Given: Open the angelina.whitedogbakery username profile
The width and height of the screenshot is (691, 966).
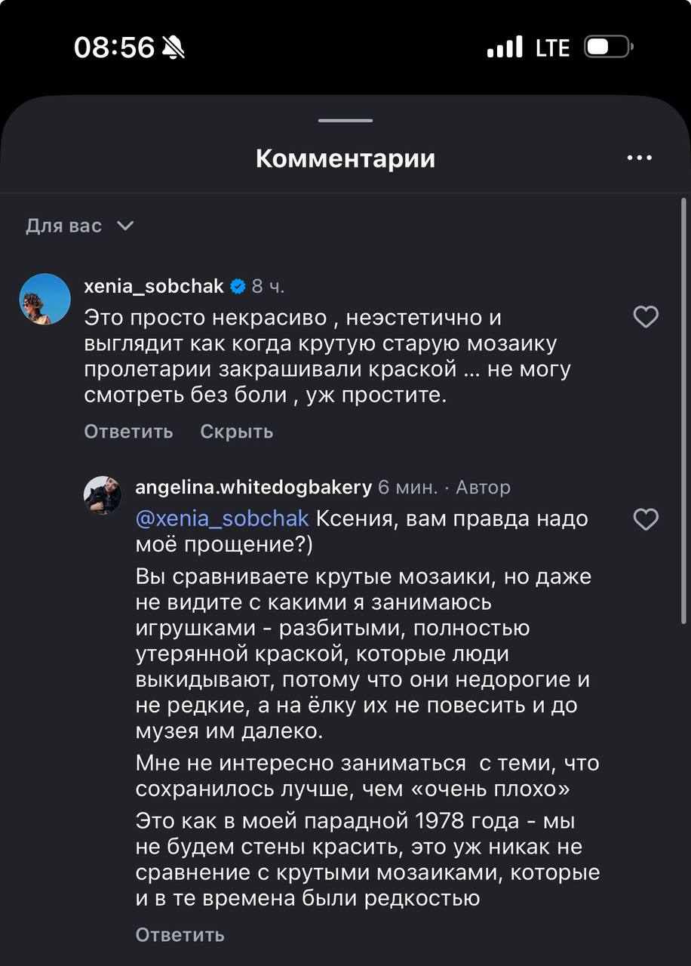Looking at the screenshot, I should click(x=253, y=488).
